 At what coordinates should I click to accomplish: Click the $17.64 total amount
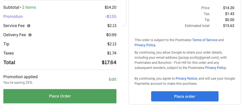pos(109,62)
